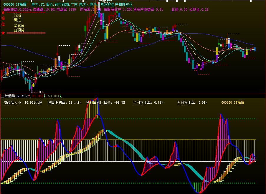Click the red 操盘 label on left
This screenshot has height=194, width=266.
pos(3,21)
